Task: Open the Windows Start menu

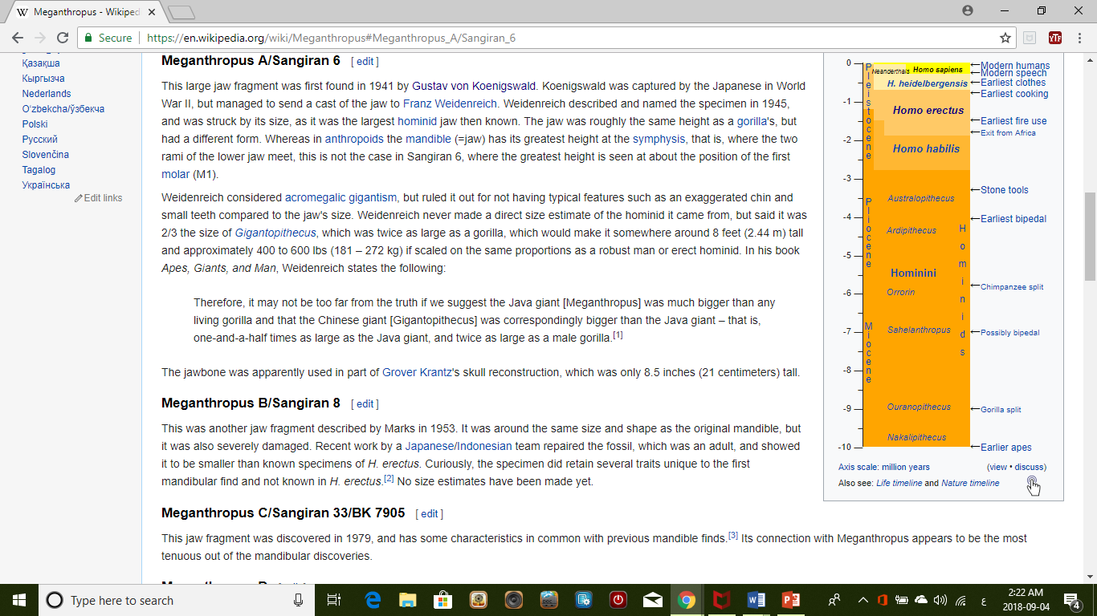Action: pos(18,600)
